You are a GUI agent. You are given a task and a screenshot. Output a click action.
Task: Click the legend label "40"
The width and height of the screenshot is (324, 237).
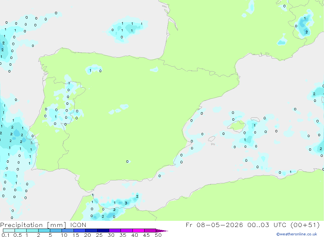point(135,235)
